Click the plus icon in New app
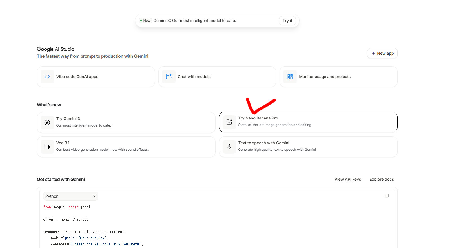452x248 pixels. 373,53
